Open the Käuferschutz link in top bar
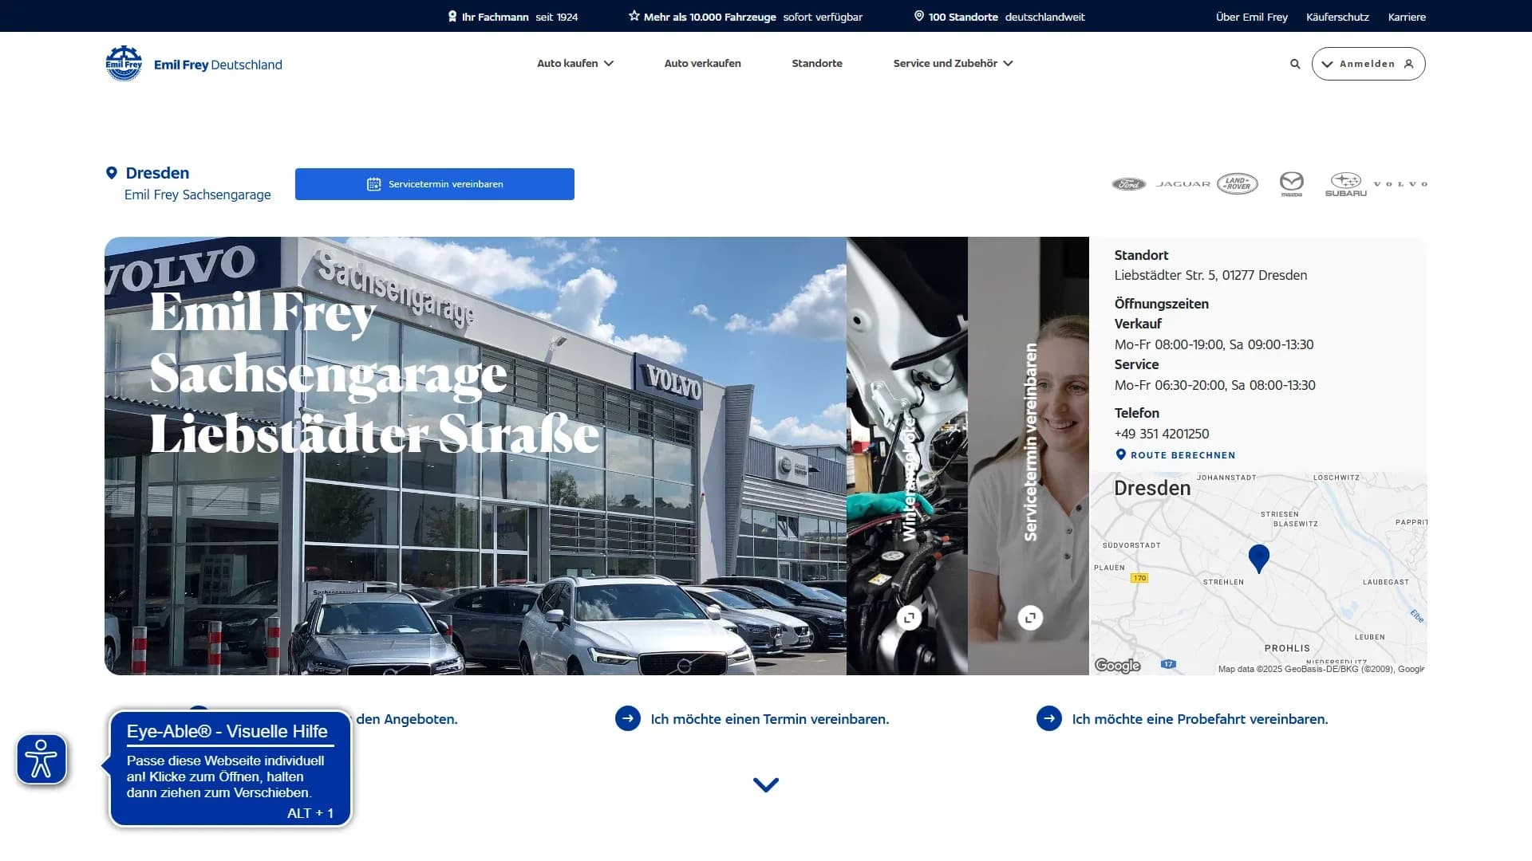The height and width of the screenshot is (861, 1532). coord(1337,17)
